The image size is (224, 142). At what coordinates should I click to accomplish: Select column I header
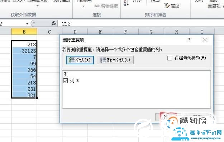[202, 32]
